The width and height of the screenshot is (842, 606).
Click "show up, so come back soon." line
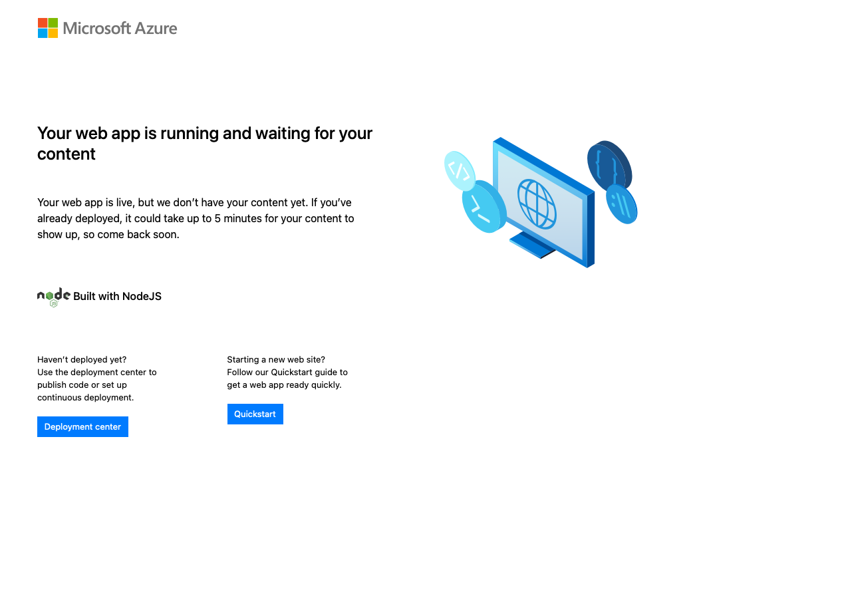(108, 235)
